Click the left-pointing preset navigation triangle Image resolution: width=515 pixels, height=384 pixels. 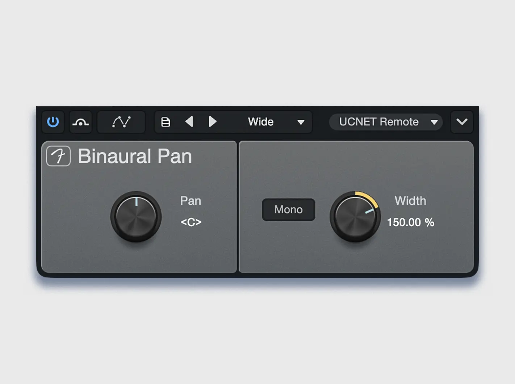click(189, 122)
